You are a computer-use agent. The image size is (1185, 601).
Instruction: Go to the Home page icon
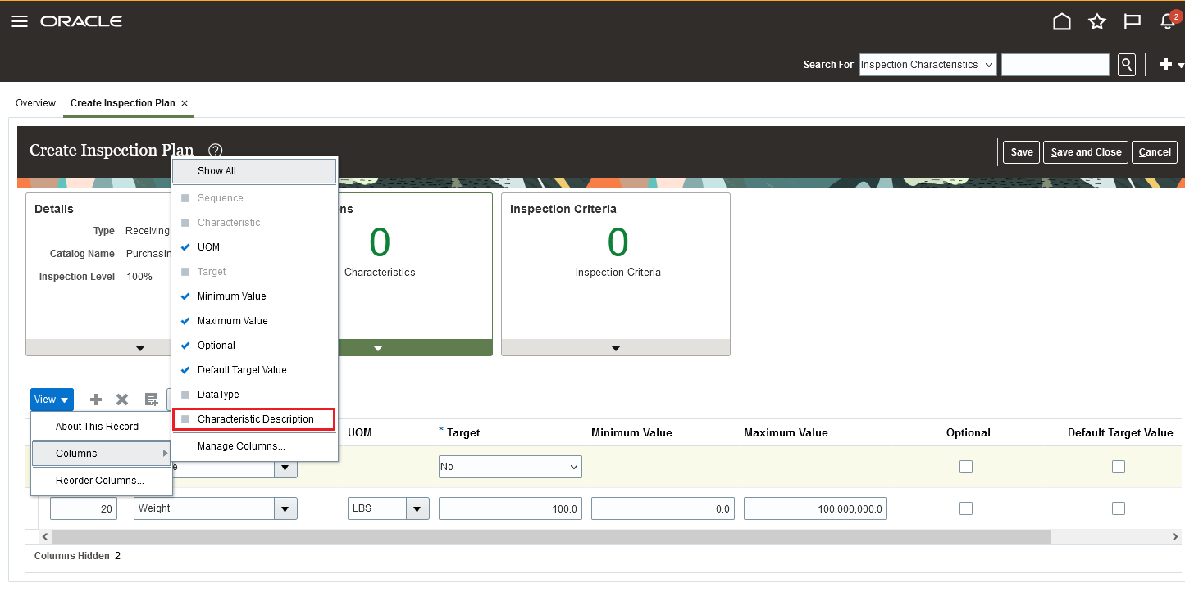click(x=1062, y=21)
